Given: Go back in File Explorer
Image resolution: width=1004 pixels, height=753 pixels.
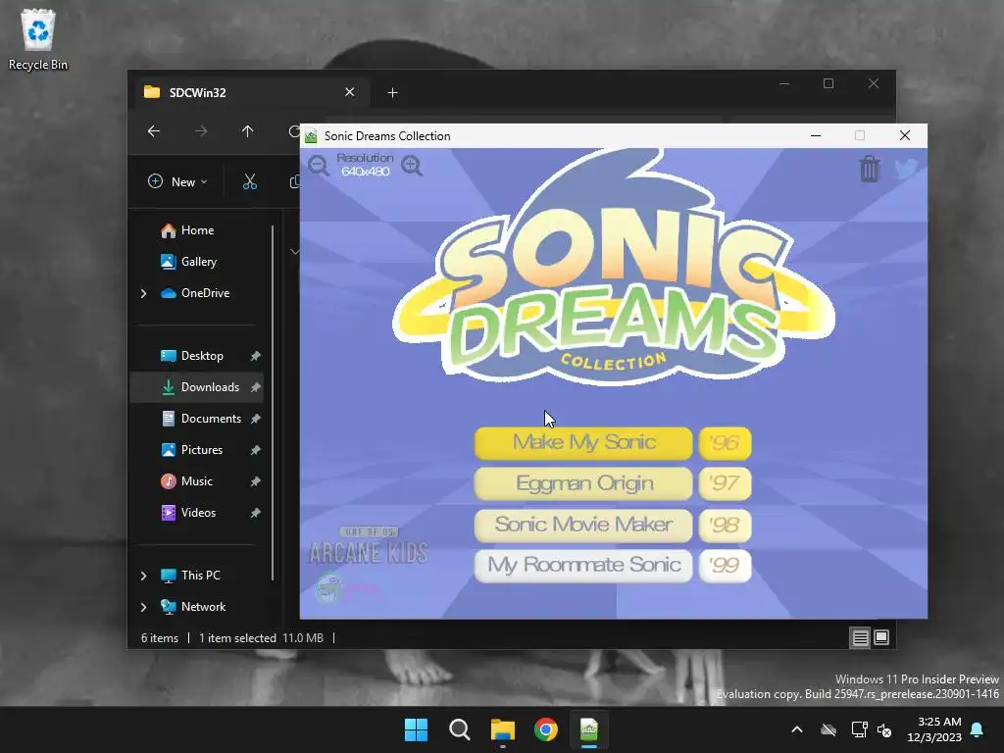Looking at the screenshot, I should 154,131.
